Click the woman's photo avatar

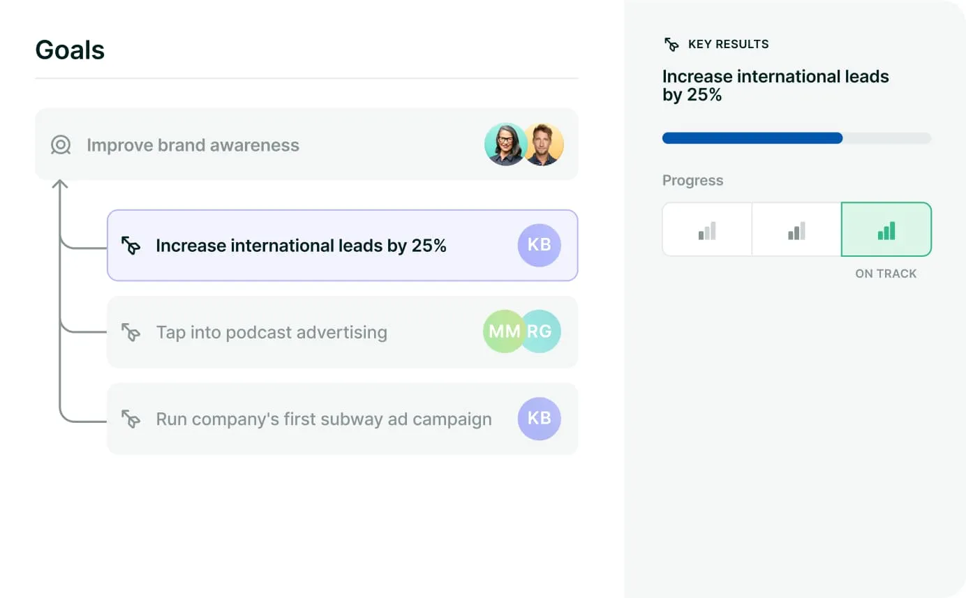[505, 144]
